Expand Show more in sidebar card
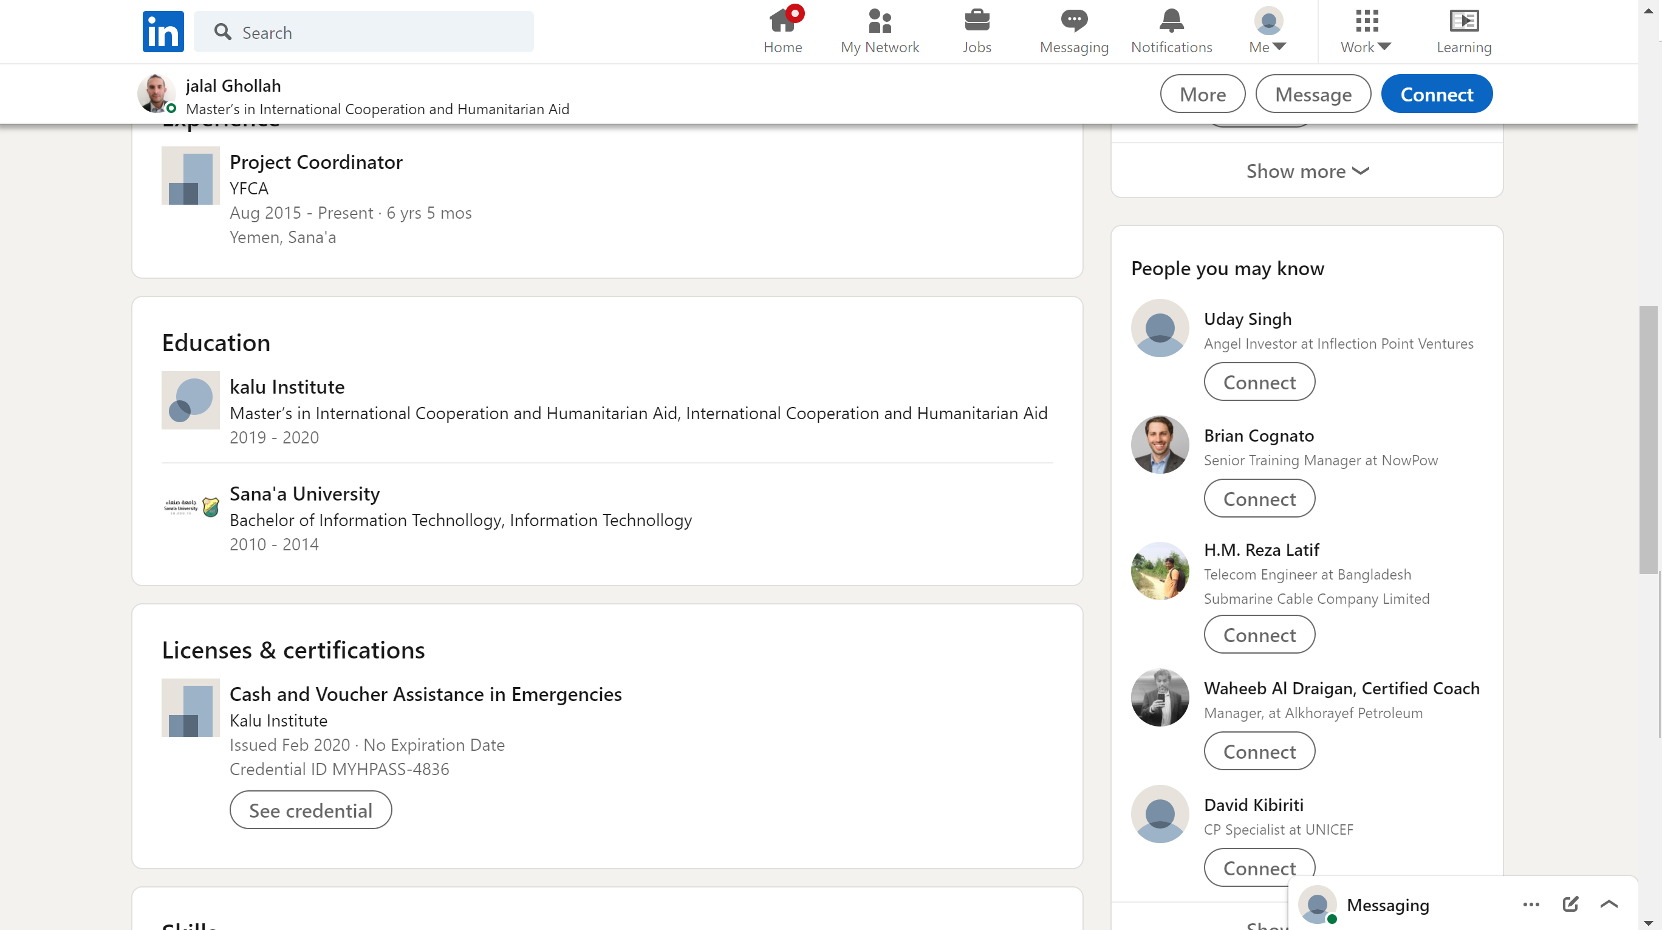This screenshot has width=1662, height=930. pos(1307,171)
